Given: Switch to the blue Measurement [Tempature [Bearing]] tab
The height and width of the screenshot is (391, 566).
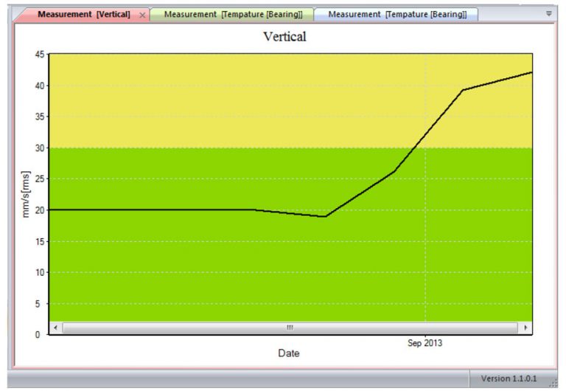Looking at the screenshot, I should point(397,14).
